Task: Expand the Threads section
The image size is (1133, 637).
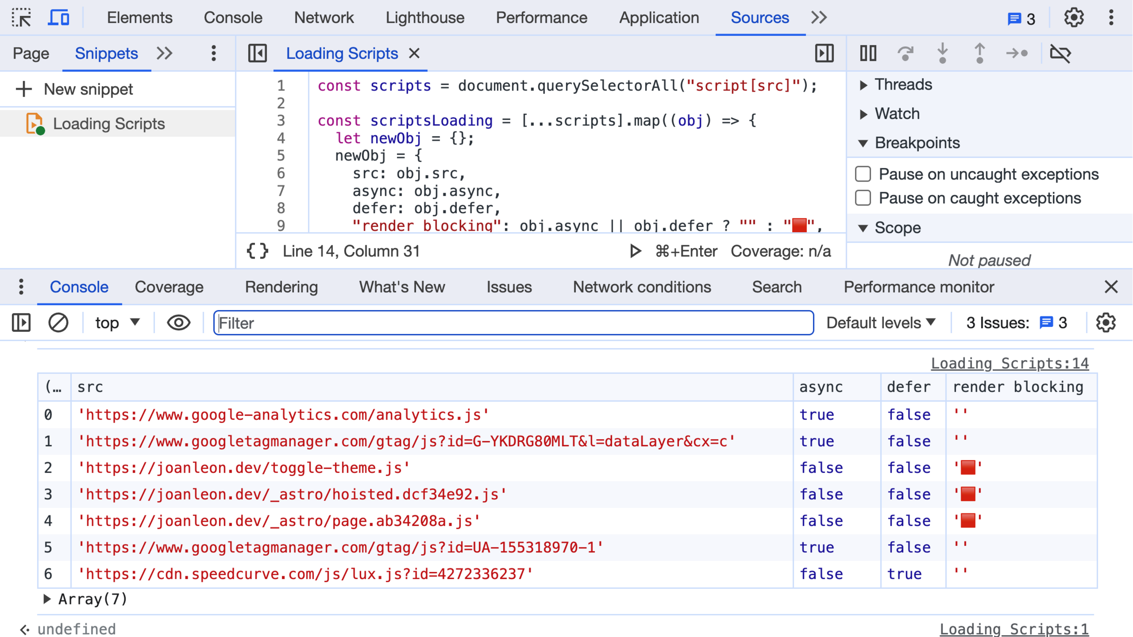Action: (x=863, y=85)
